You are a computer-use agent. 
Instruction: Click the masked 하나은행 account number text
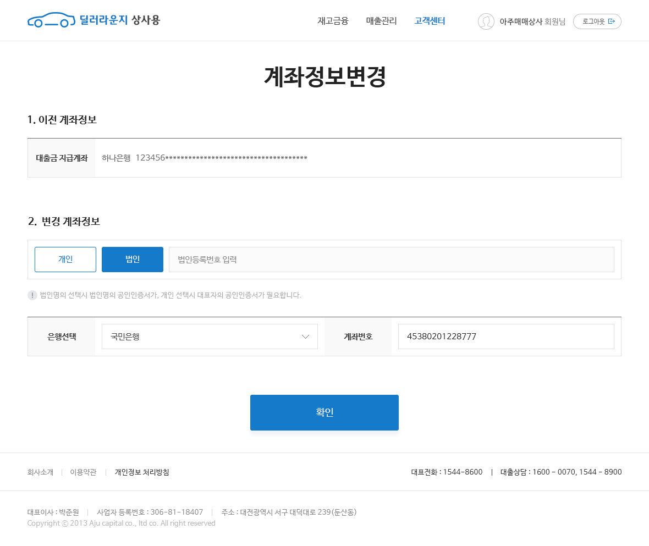pos(204,158)
